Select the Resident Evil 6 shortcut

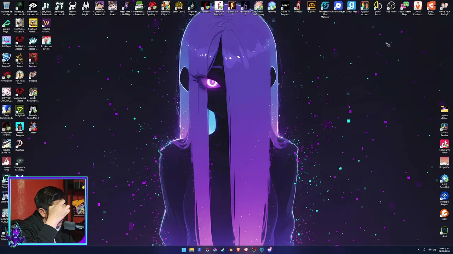coord(245,8)
